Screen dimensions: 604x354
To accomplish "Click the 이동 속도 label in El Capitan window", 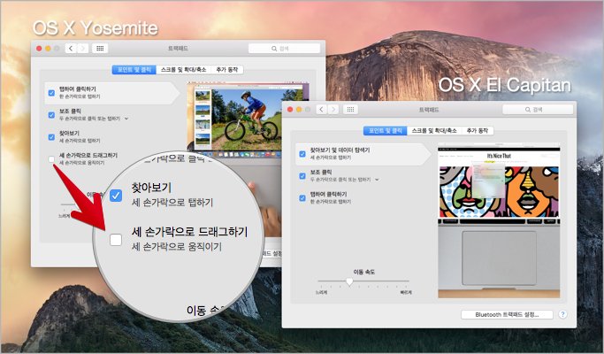I will click(x=363, y=272).
